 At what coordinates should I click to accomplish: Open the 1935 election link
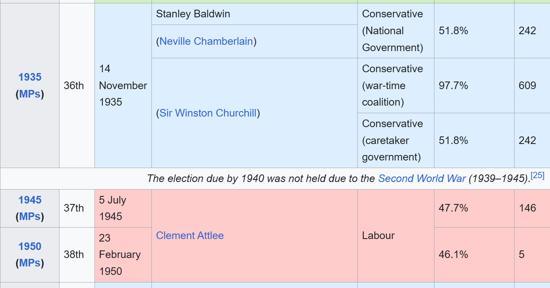[30, 77]
